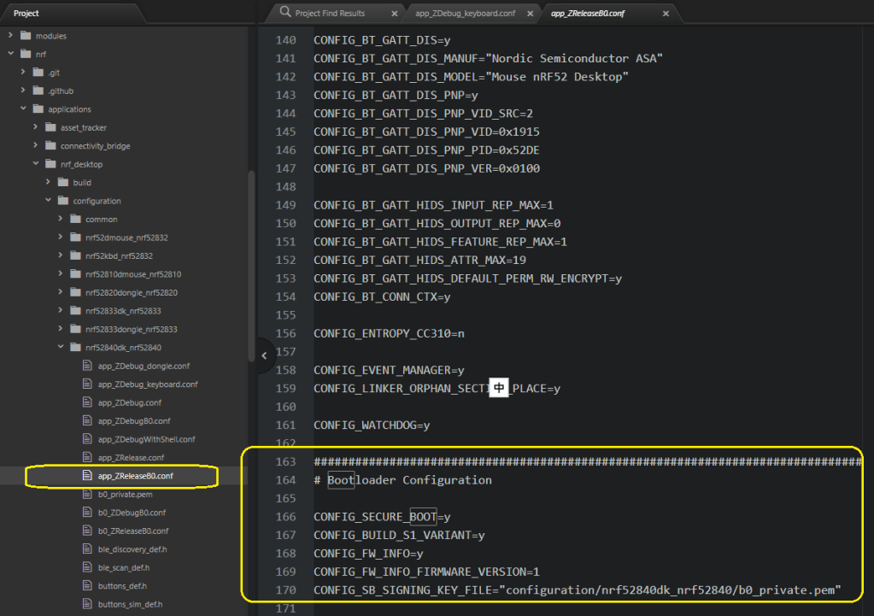
Task: Collapse the configuration folder chevron
Action: click(49, 201)
